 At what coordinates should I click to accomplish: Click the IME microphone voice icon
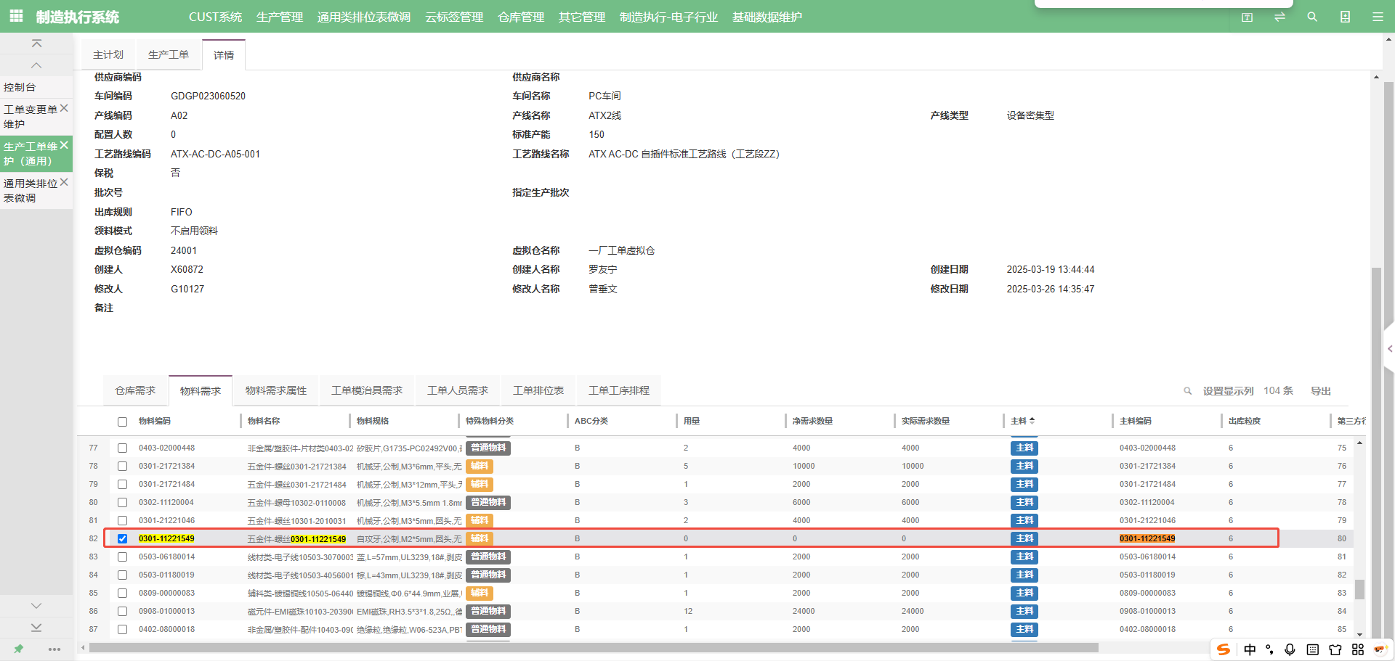pos(1290,649)
